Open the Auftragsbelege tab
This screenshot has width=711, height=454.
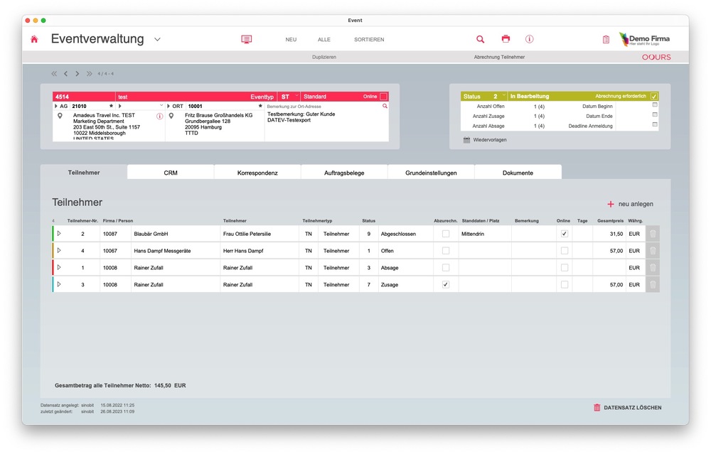[x=344, y=173]
